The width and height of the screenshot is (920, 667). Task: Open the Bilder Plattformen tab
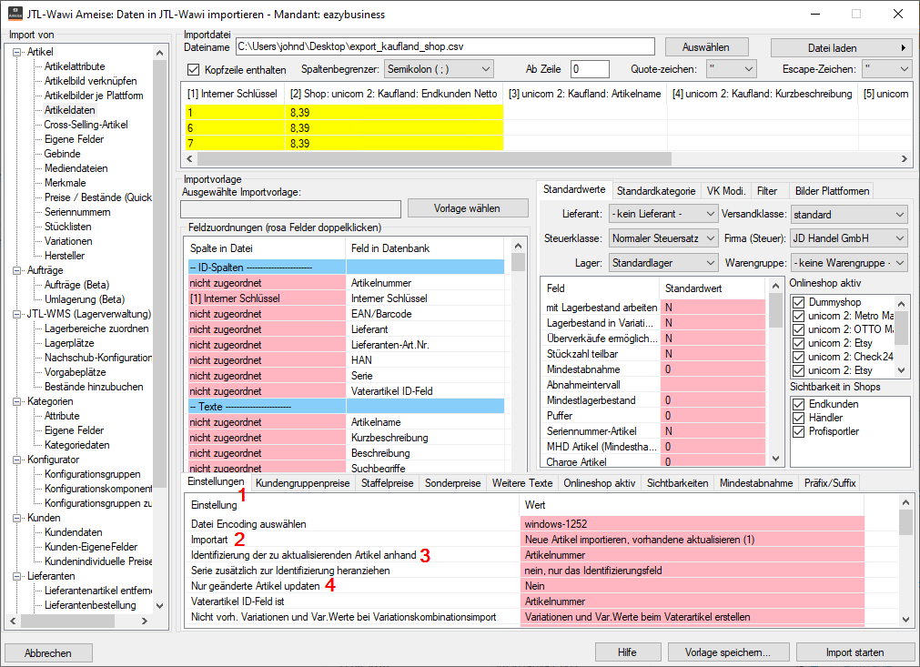pyautogui.click(x=832, y=191)
